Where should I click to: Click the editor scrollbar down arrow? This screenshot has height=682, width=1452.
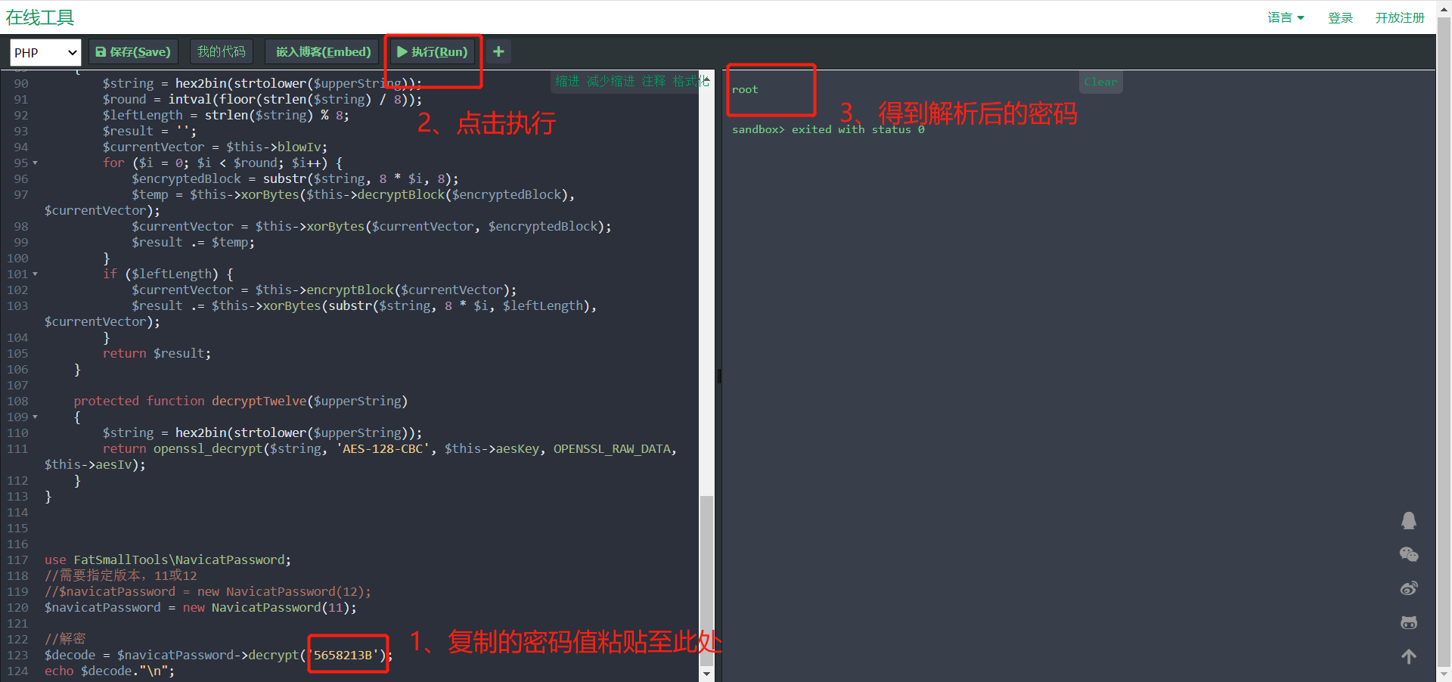(706, 673)
